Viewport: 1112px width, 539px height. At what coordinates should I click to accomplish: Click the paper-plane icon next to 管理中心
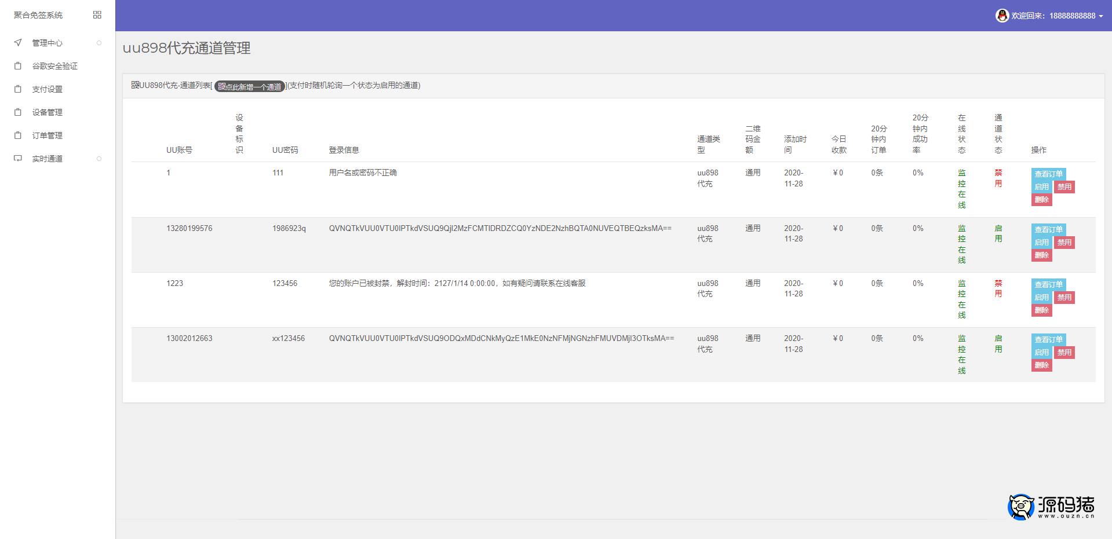[x=18, y=43]
